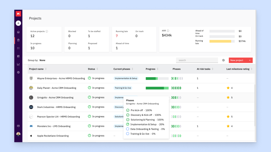Click the table settings gear icon
Screen dimensions: 271x152
[223, 60]
